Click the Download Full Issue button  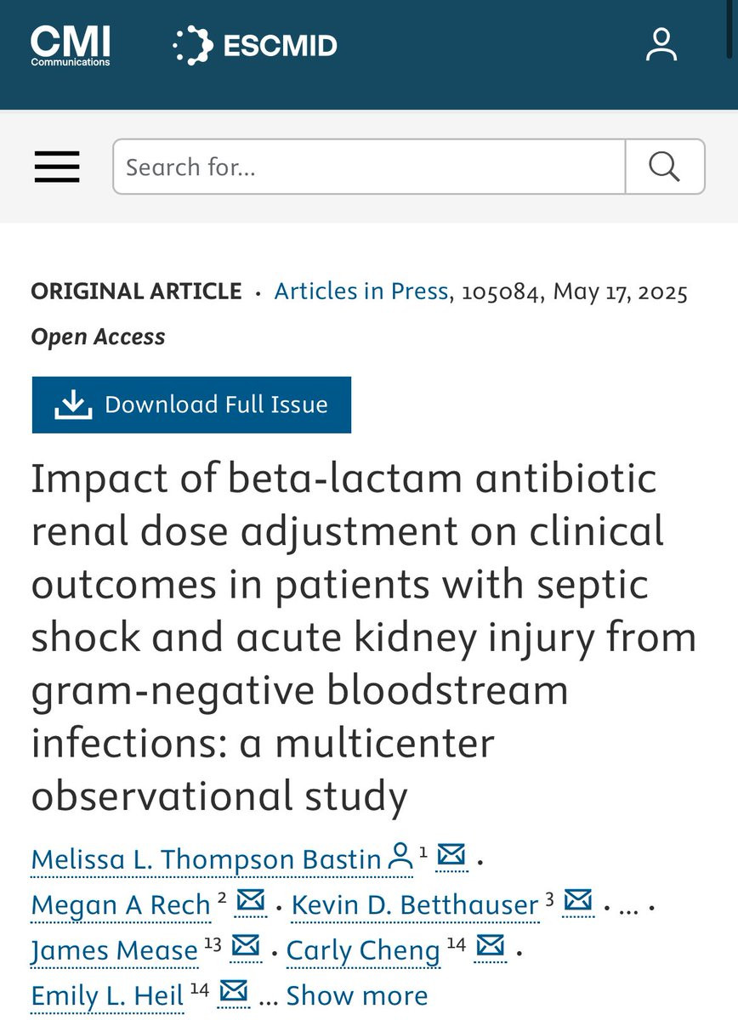pyautogui.click(x=191, y=405)
